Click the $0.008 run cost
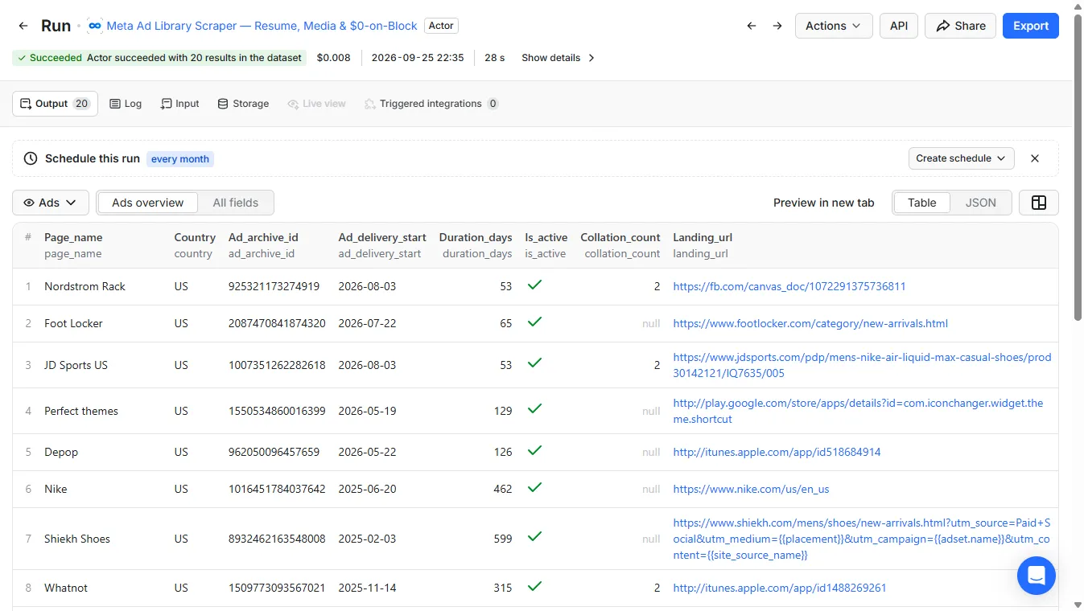1084x611 pixels. tap(334, 58)
